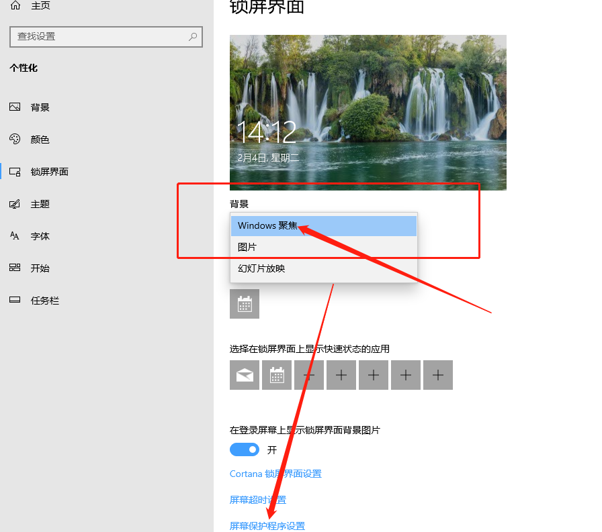Click the 个性化 section heading
This screenshot has height=532, width=602.
[x=24, y=68]
